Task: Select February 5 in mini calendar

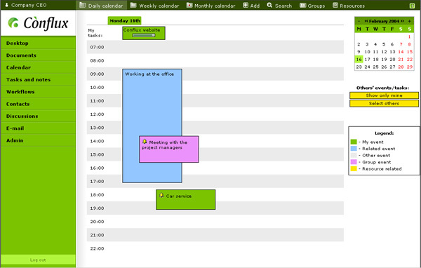Action: click(384, 44)
